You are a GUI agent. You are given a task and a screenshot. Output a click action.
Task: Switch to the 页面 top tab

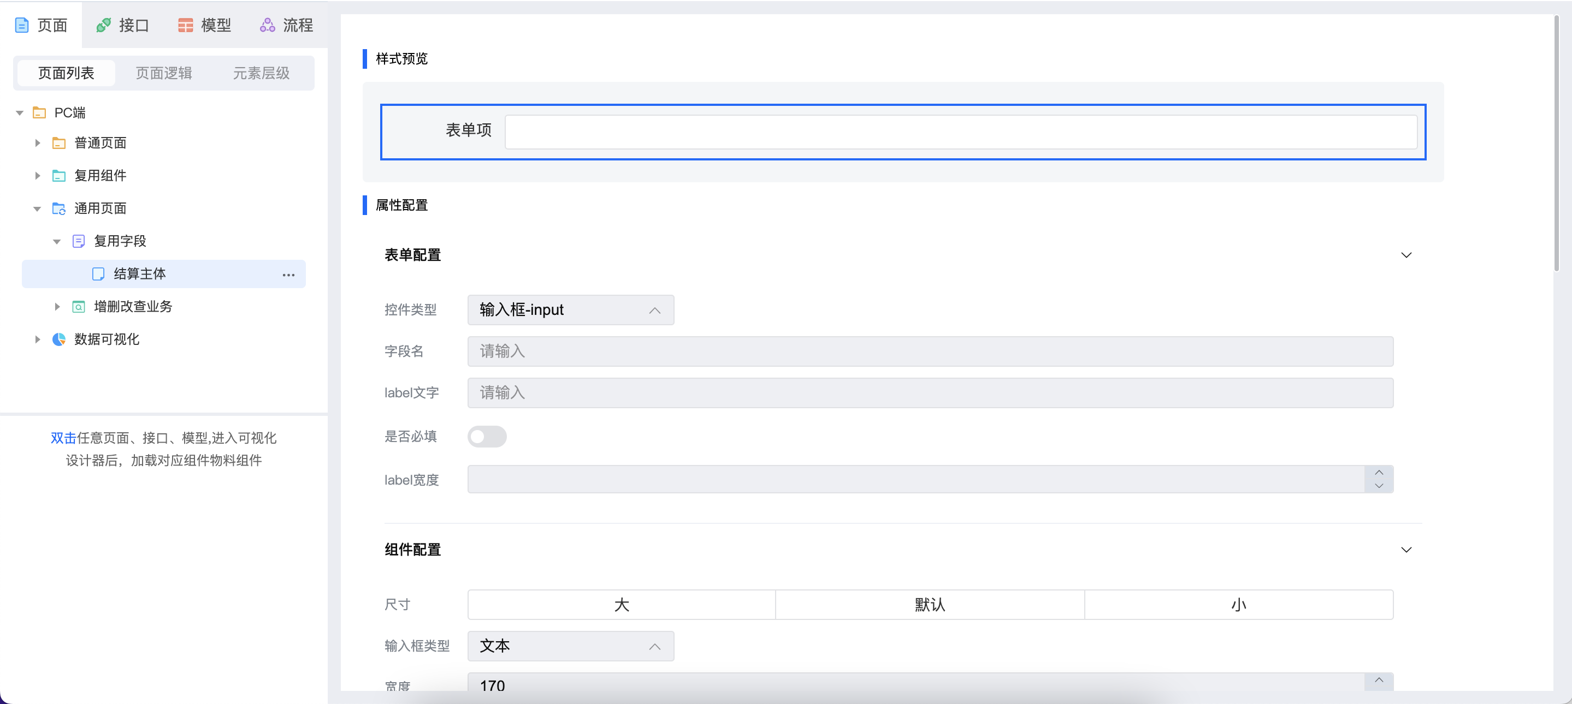pos(41,25)
